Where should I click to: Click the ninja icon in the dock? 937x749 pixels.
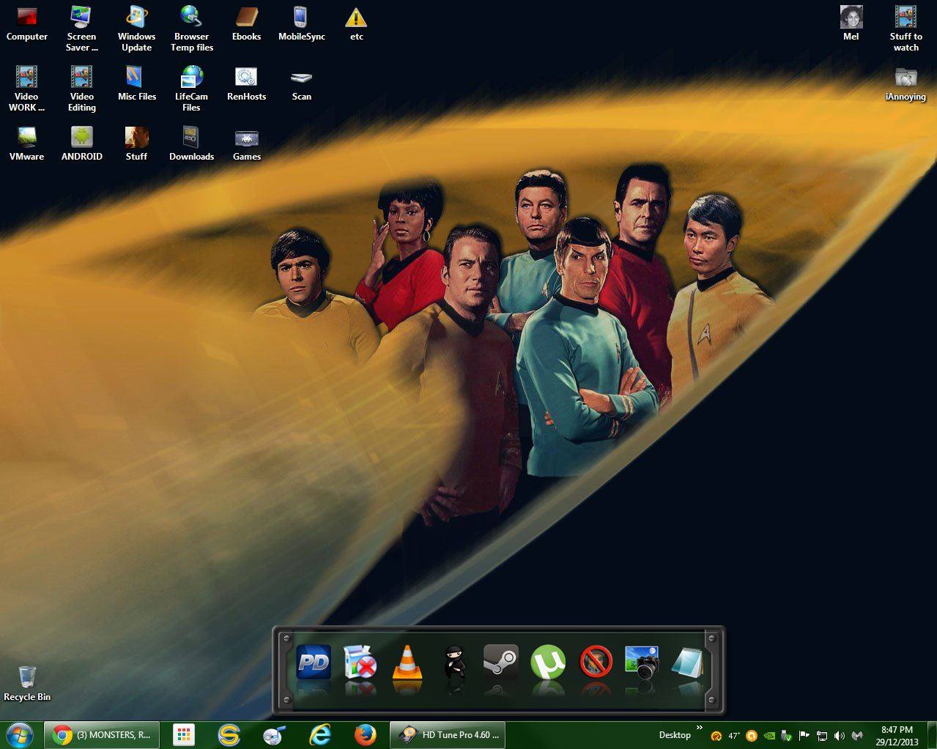[x=454, y=663]
